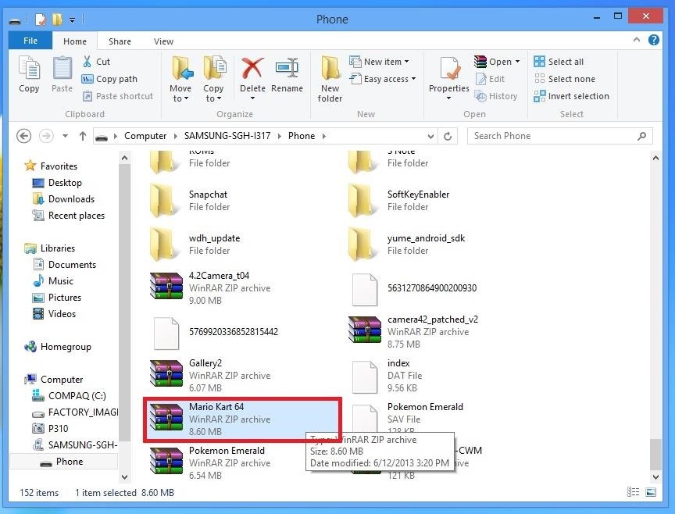Click the Delete red X icon
This screenshot has height=514, width=675.
click(x=252, y=69)
